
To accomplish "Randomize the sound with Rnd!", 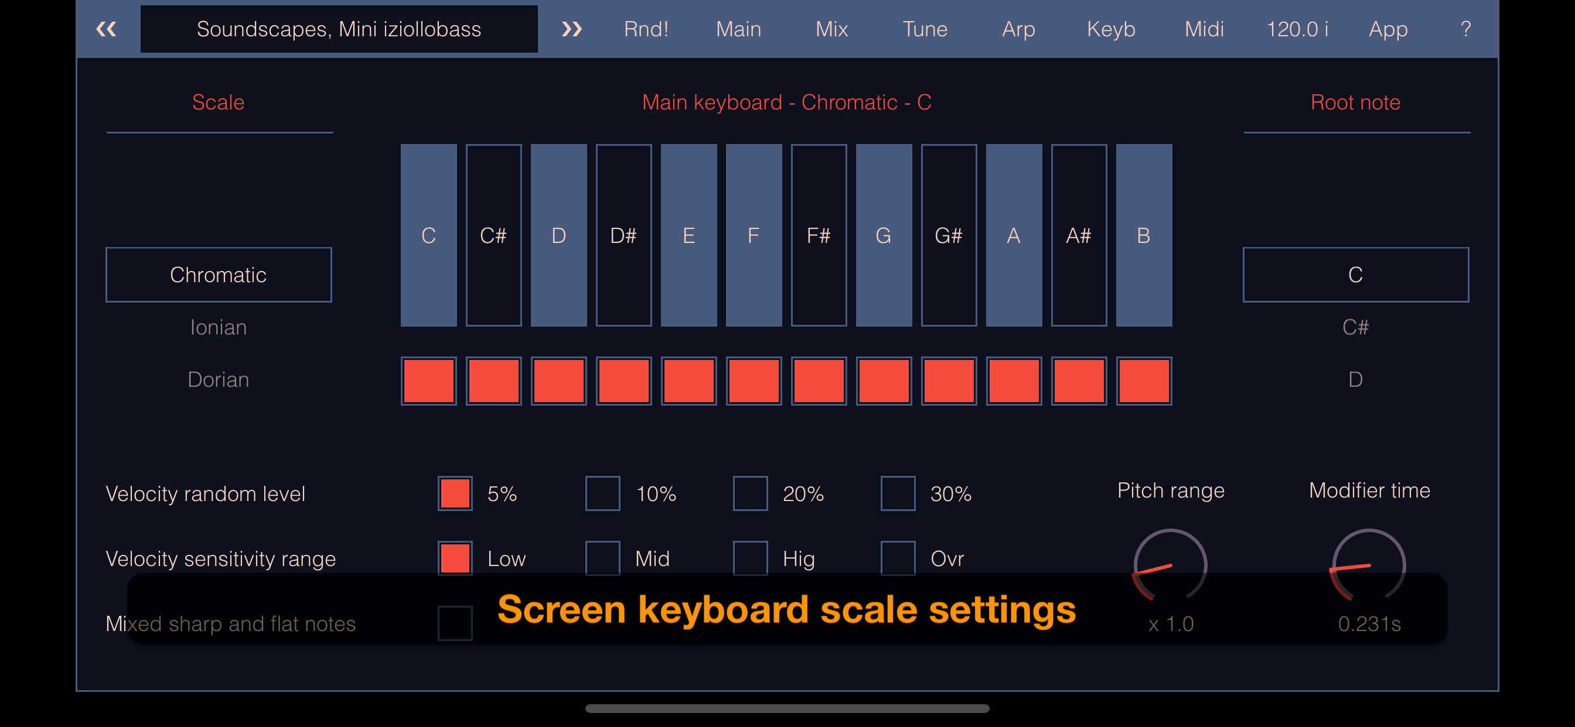I will point(646,28).
